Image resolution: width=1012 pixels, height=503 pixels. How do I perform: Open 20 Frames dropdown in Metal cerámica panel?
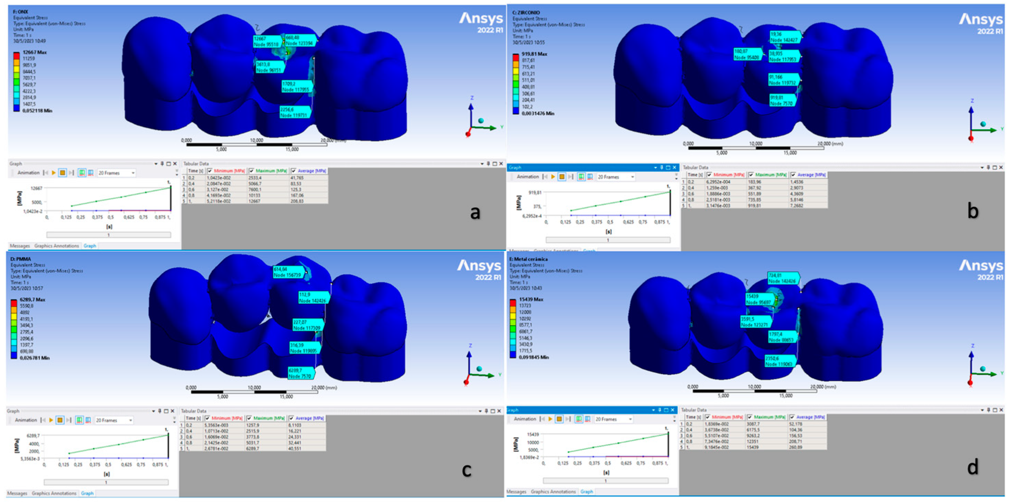pyautogui.click(x=613, y=419)
